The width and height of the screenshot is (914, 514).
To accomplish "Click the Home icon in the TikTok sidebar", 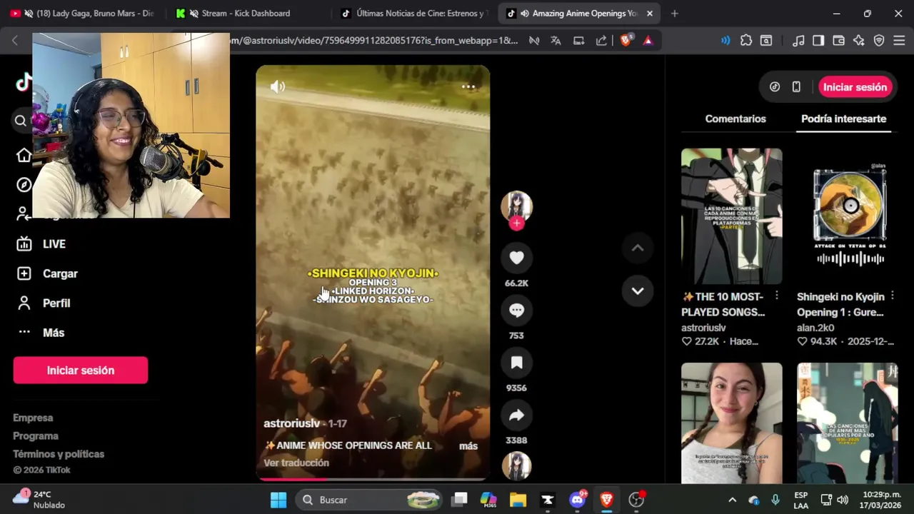I will (x=24, y=156).
